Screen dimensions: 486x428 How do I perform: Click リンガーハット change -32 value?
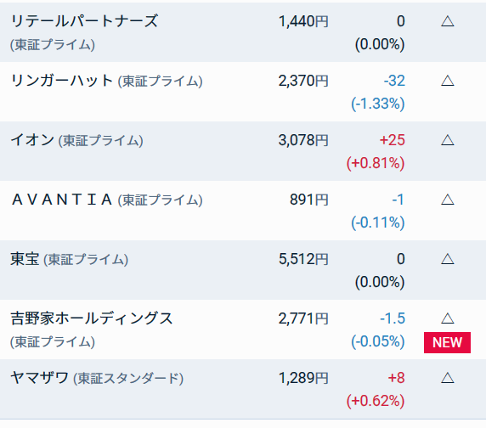point(394,81)
